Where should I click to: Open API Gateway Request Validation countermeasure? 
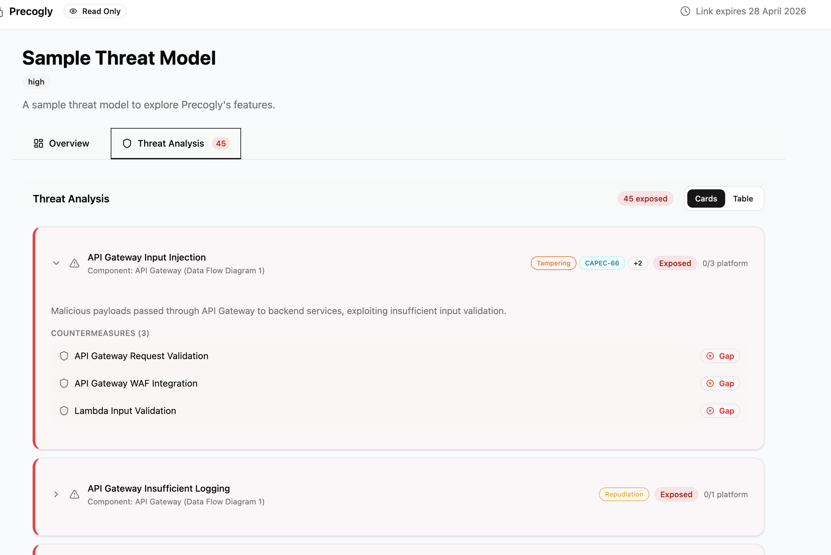point(399,356)
